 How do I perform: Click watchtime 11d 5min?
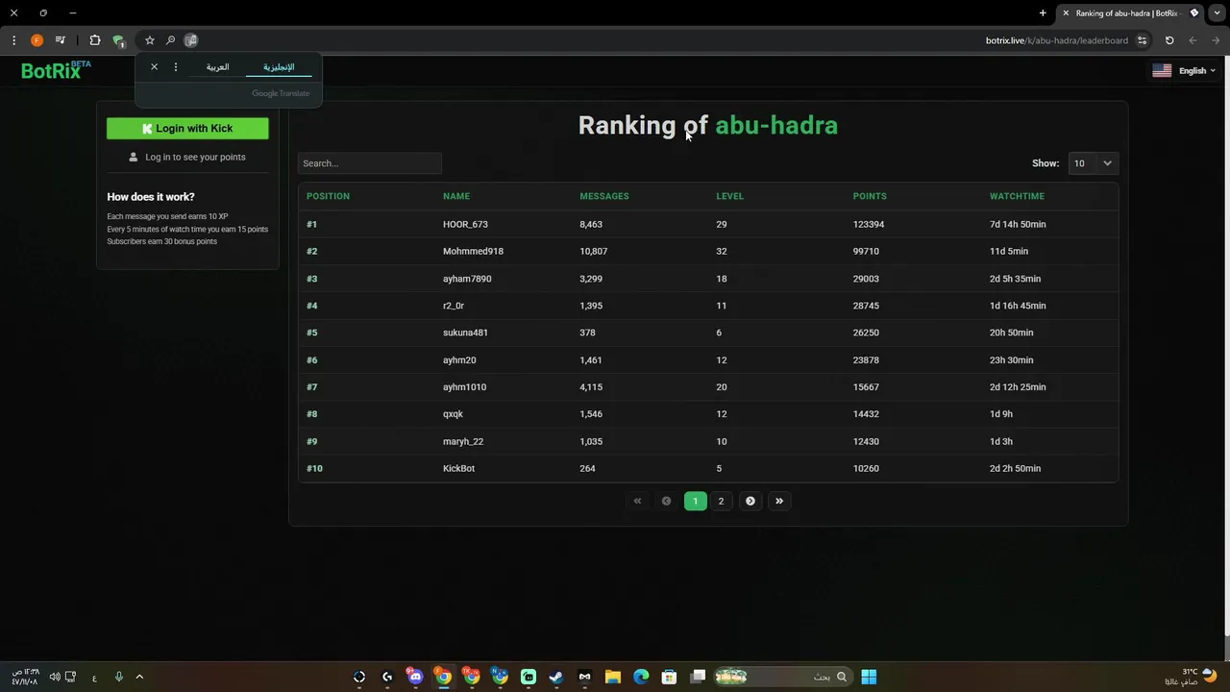pos(1009,251)
